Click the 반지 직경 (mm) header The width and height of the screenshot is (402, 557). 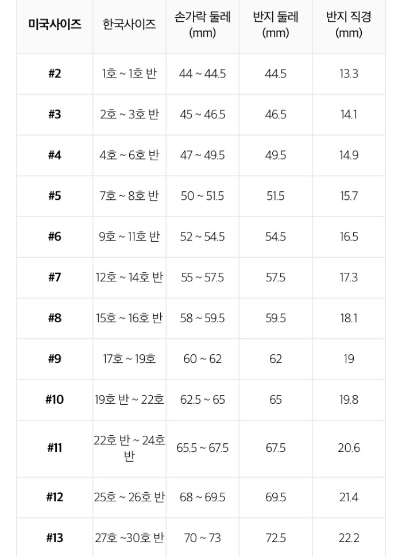tap(349, 25)
